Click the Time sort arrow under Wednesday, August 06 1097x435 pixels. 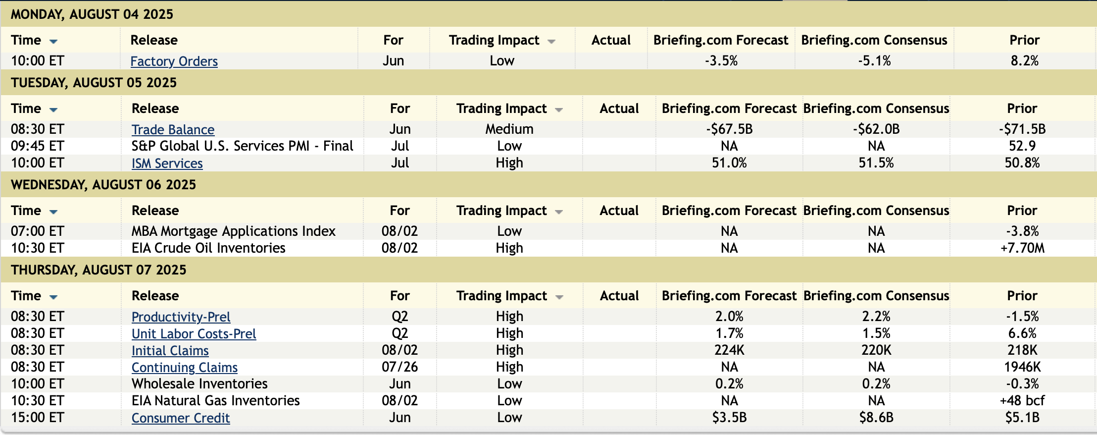(x=53, y=212)
